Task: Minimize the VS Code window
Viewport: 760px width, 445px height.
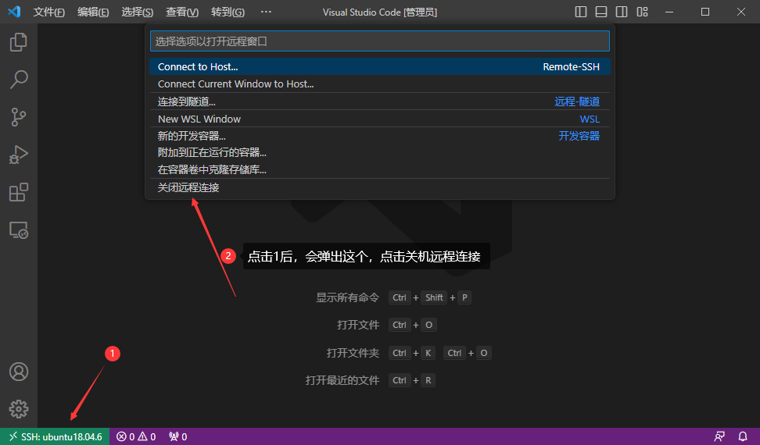Action: point(669,12)
